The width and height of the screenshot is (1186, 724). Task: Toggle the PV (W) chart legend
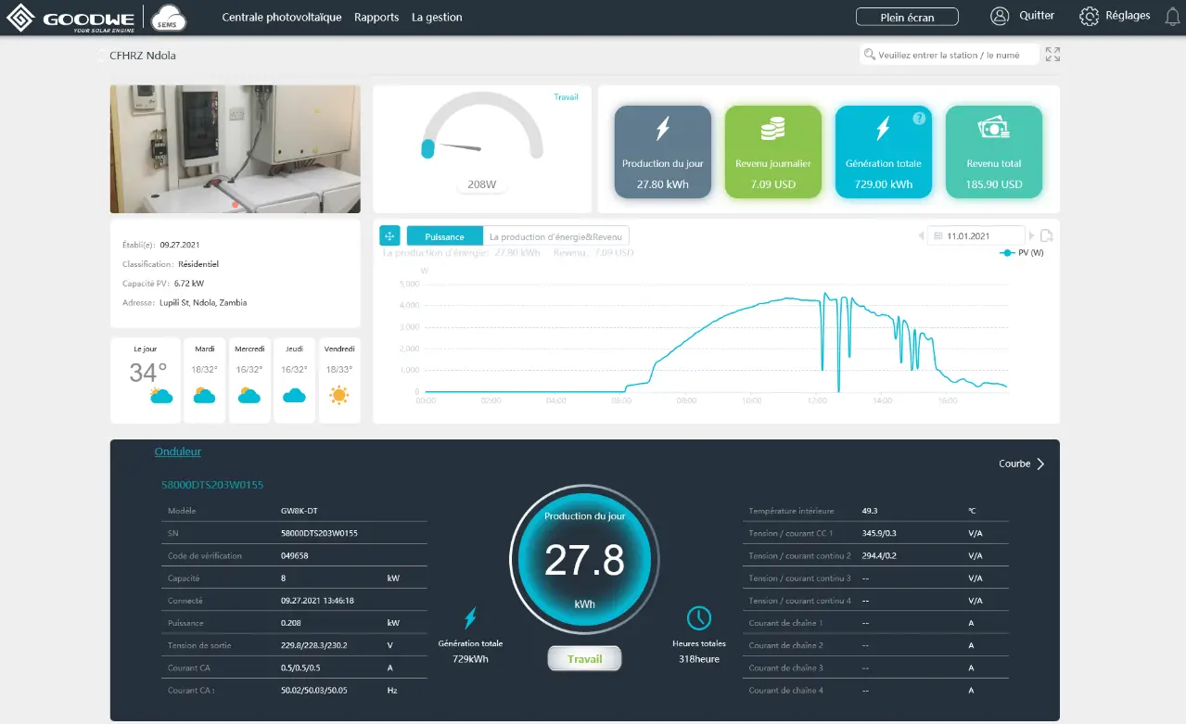click(x=1022, y=252)
